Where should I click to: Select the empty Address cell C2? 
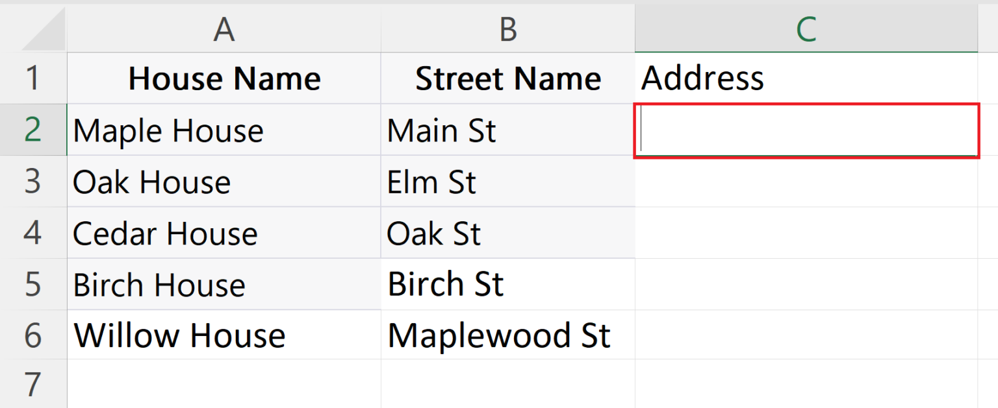806,130
